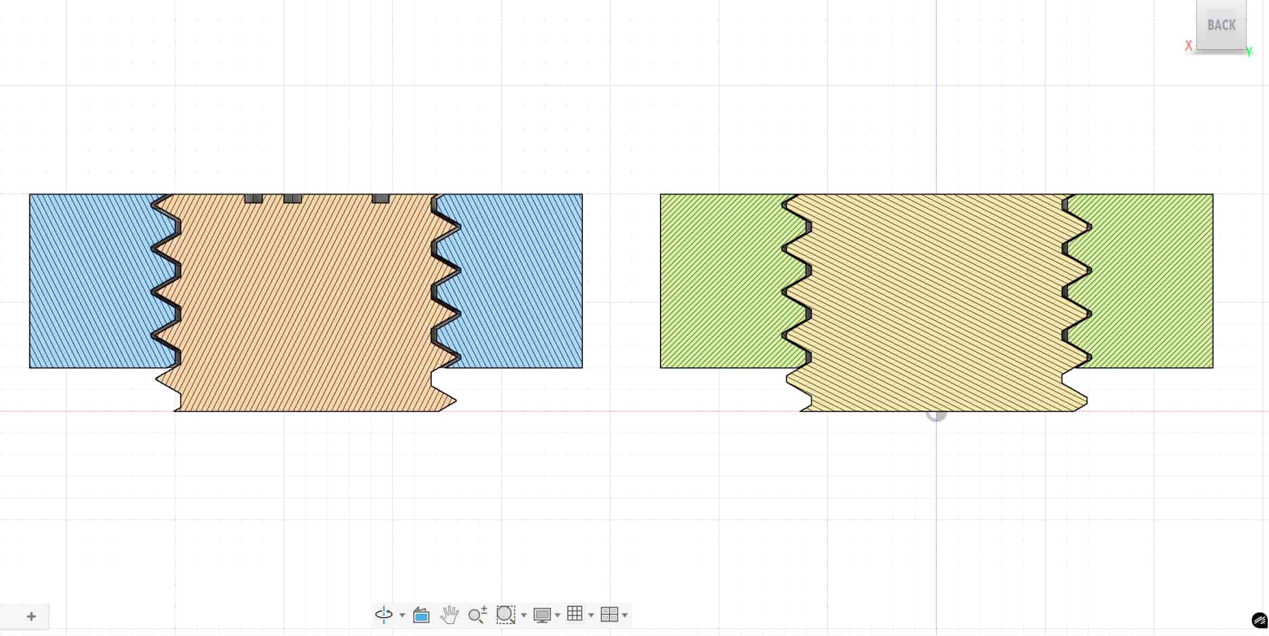The width and height of the screenshot is (1269, 636).
Task: Open Display Settings monitor icon
Action: pos(542,615)
